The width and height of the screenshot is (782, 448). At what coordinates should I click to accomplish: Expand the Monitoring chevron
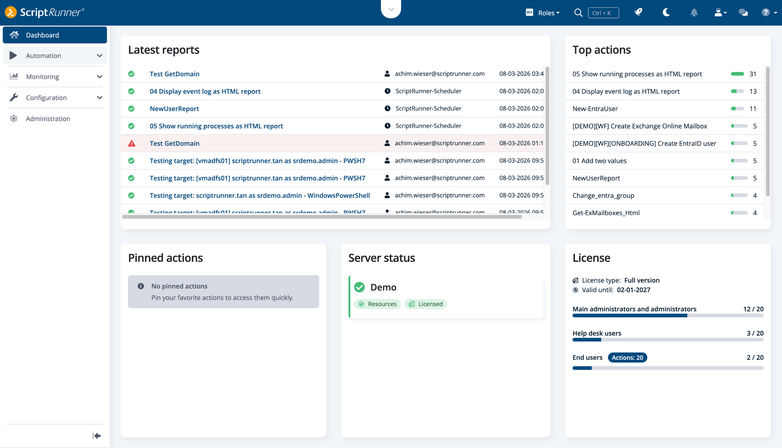tap(100, 77)
